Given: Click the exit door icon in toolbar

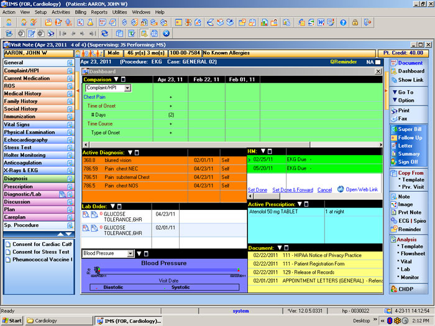Looking at the screenshot, I should (368, 22).
